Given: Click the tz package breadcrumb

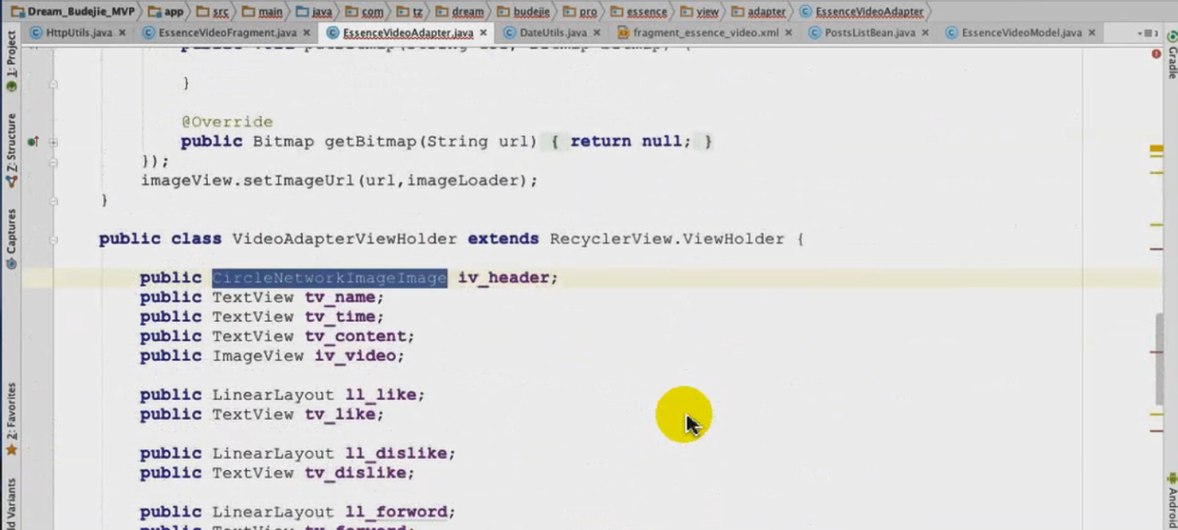Looking at the screenshot, I should (409, 12).
